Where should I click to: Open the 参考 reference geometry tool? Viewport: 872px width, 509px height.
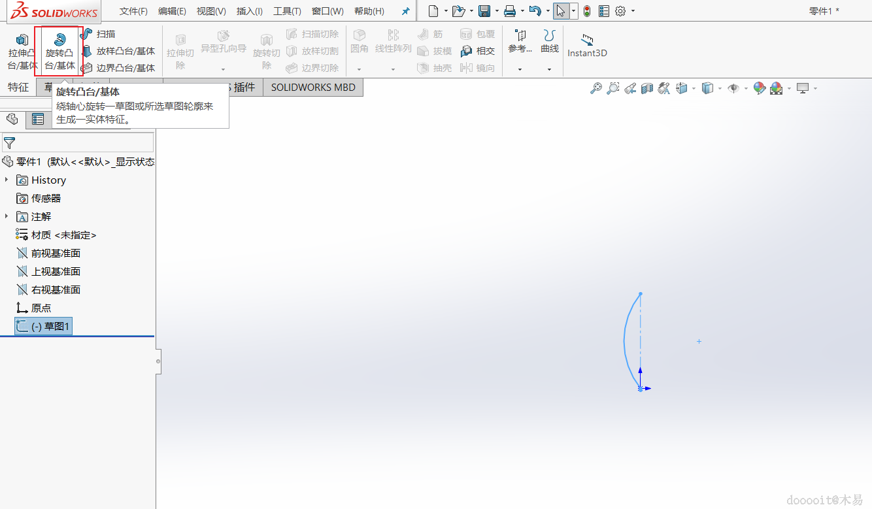click(520, 41)
